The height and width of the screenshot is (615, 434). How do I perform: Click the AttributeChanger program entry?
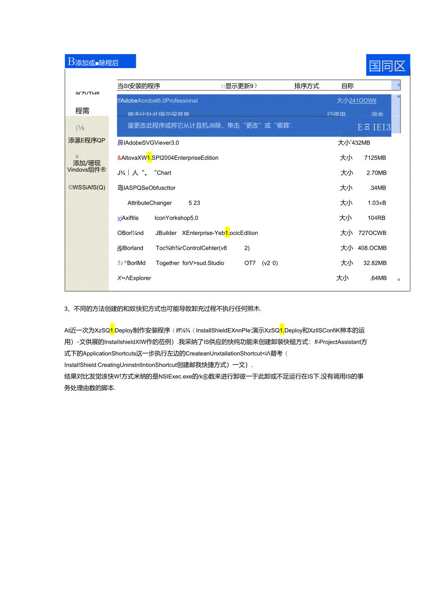(x=150, y=202)
